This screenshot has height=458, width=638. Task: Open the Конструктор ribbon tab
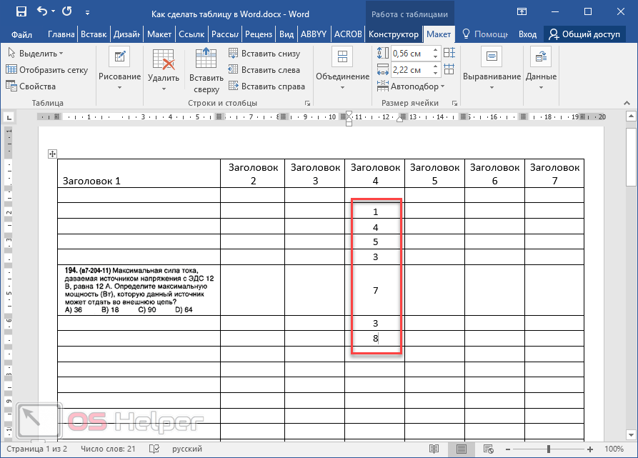pos(393,34)
